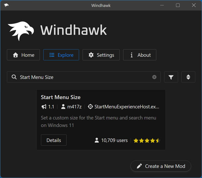Open the filter options funnel button
Image resolution: width=202 pixels, height=178 pixels.
click(x=171, y=77)
